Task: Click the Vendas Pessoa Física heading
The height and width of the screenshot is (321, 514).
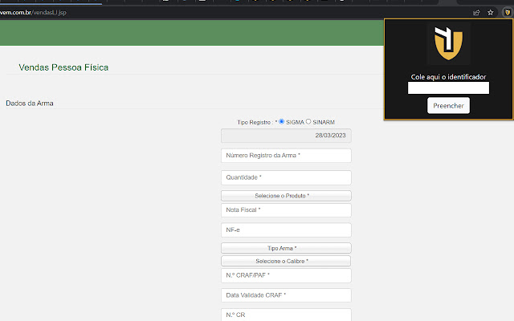Action: (x=63, y=67)
